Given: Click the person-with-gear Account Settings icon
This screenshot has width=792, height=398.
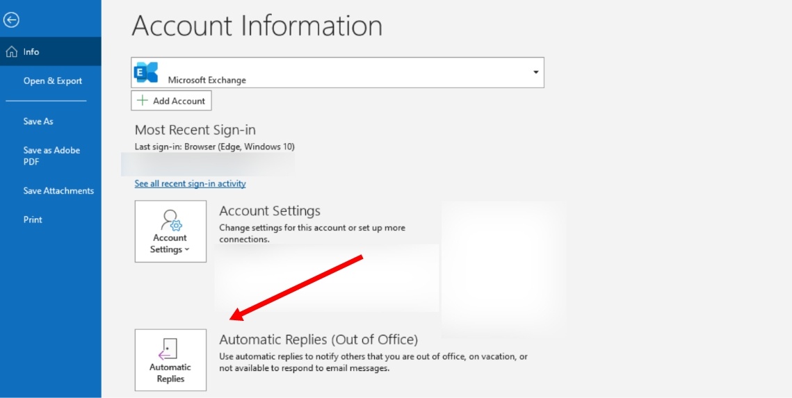Looking at the screenshot, I should (170, 220).
